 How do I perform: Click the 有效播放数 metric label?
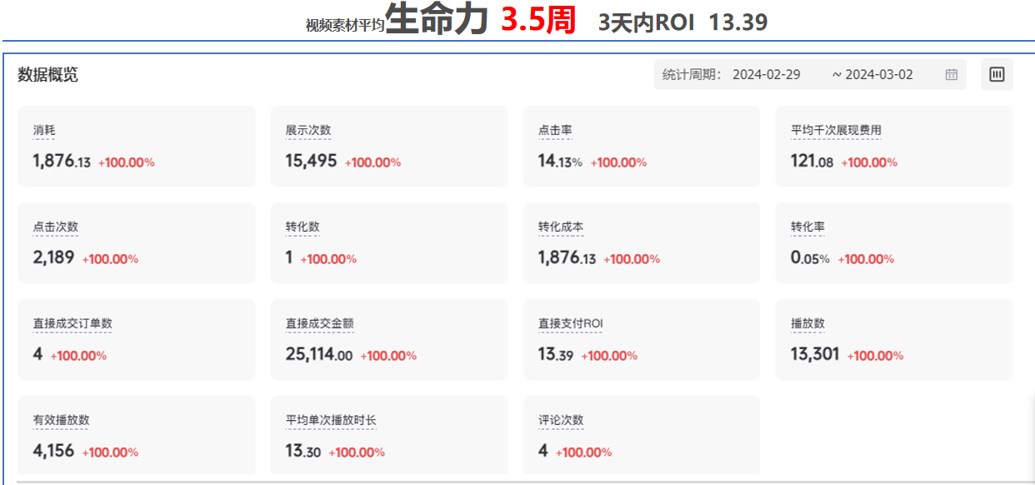coord(62,420)
